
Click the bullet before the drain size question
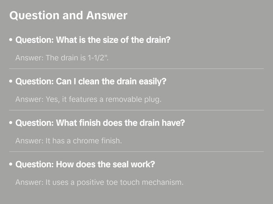11,40
